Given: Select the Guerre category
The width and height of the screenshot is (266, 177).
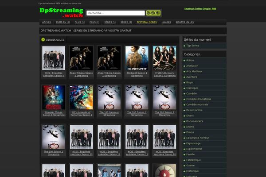Looking at the screenshot, I should point(190,165).
